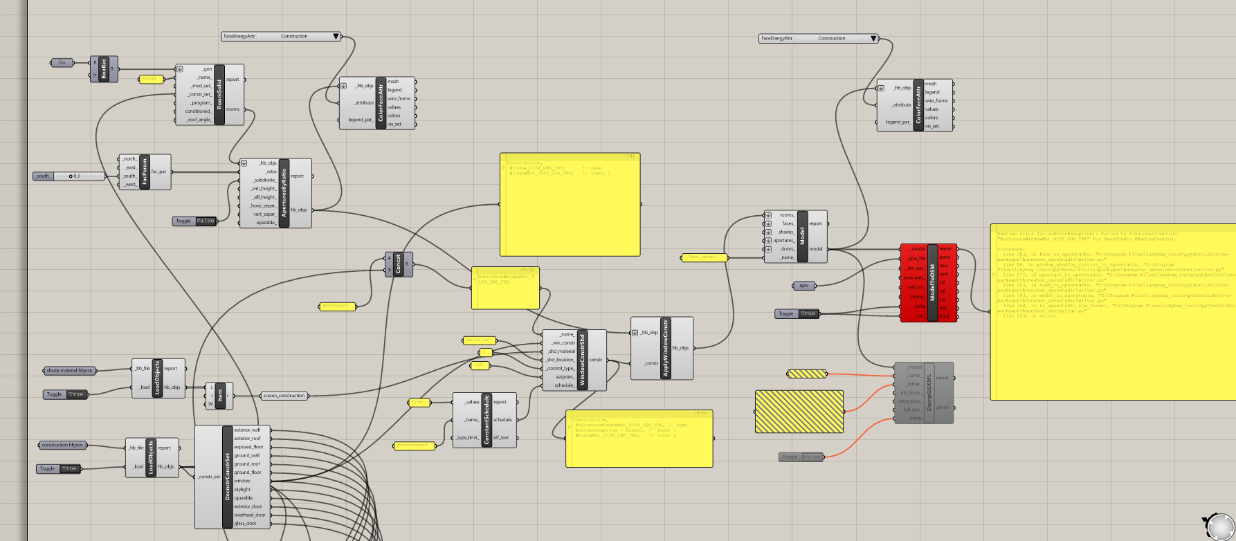Click the flatten arrow on RoomSolid _geo input
Viewport: 1236px width, 541px height.
coord(180,69)
